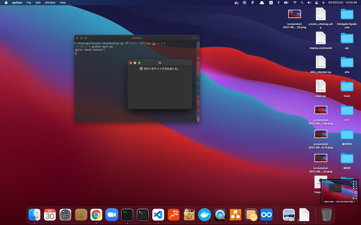The width and height of the screenshot is (361, 225).
Task: Open Zoom from the dock
Action: [x=111, y=214]
